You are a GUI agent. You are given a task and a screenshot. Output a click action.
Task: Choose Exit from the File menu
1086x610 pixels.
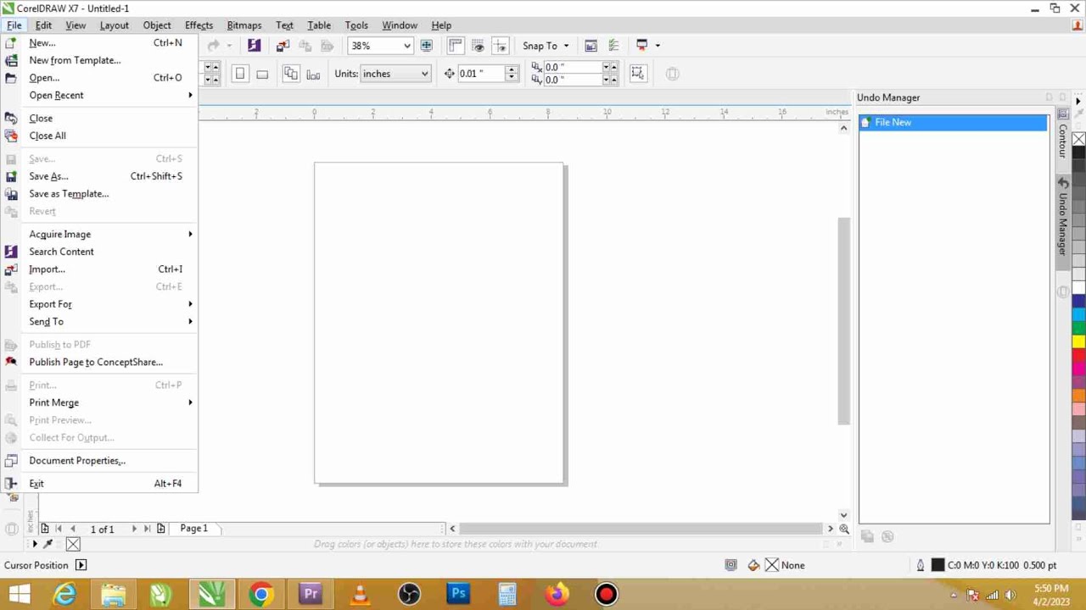pyautogui.click(x=99, y=484)
